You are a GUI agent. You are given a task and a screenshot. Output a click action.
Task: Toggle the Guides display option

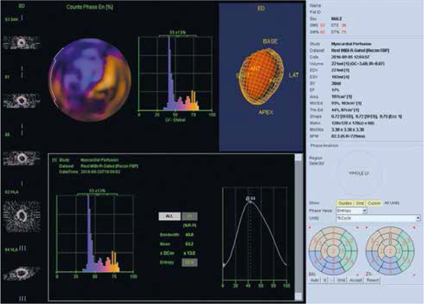(345, 203)
